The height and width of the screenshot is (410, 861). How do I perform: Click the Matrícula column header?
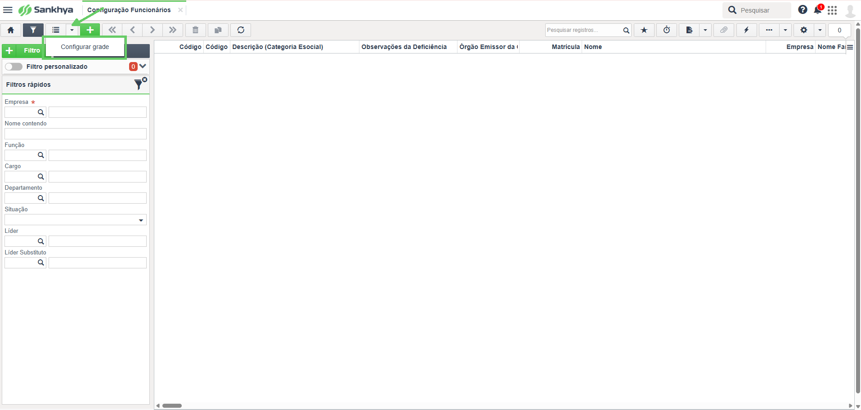[x=551, y=47]
